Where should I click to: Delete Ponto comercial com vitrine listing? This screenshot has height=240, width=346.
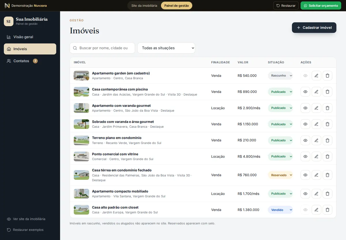click(327, 156)
